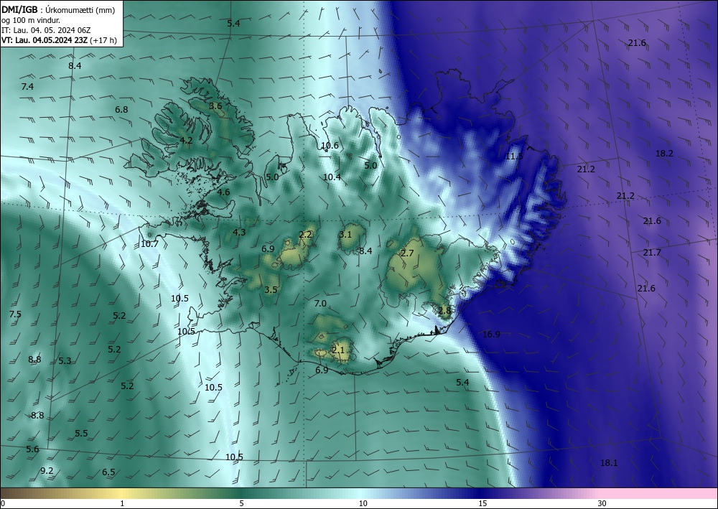The image size is (718, 509).
Task: Select the 10.4 value label
Action: [x=332, y=177]
